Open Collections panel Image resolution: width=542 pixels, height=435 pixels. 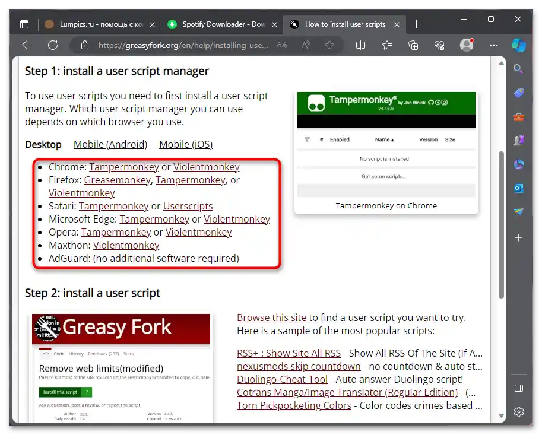(x=413, y=45)
